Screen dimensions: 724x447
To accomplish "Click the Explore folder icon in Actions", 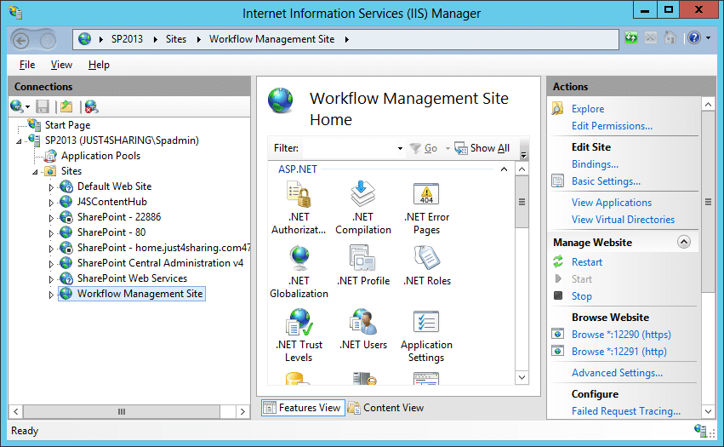I will coord(558,109).
